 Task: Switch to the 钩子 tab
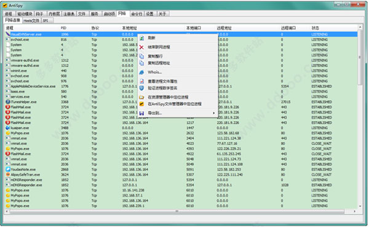40,14
